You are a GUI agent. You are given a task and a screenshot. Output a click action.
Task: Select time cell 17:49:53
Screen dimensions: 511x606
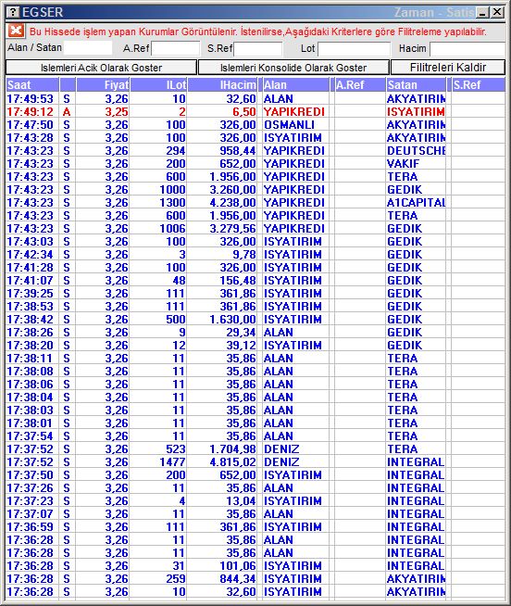tap(31, 99)
